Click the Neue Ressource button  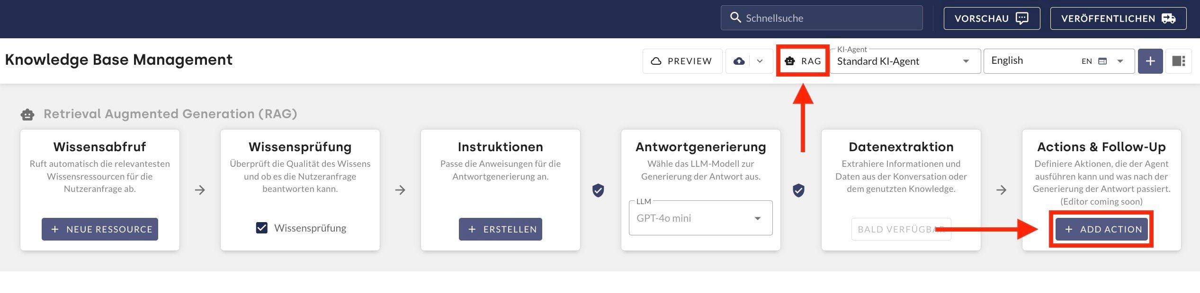click(x=100, y=229)
